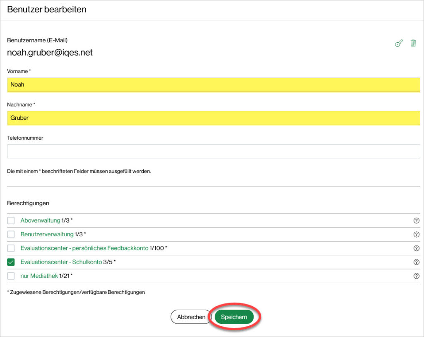Click the Evaluationscenter - Schulkonto link
This screenshot has width=424, height=337.
click(x=61, y=262)
